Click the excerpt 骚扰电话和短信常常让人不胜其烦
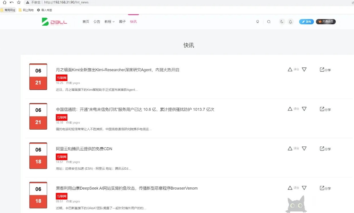354x213 pixels. (104, 129)
